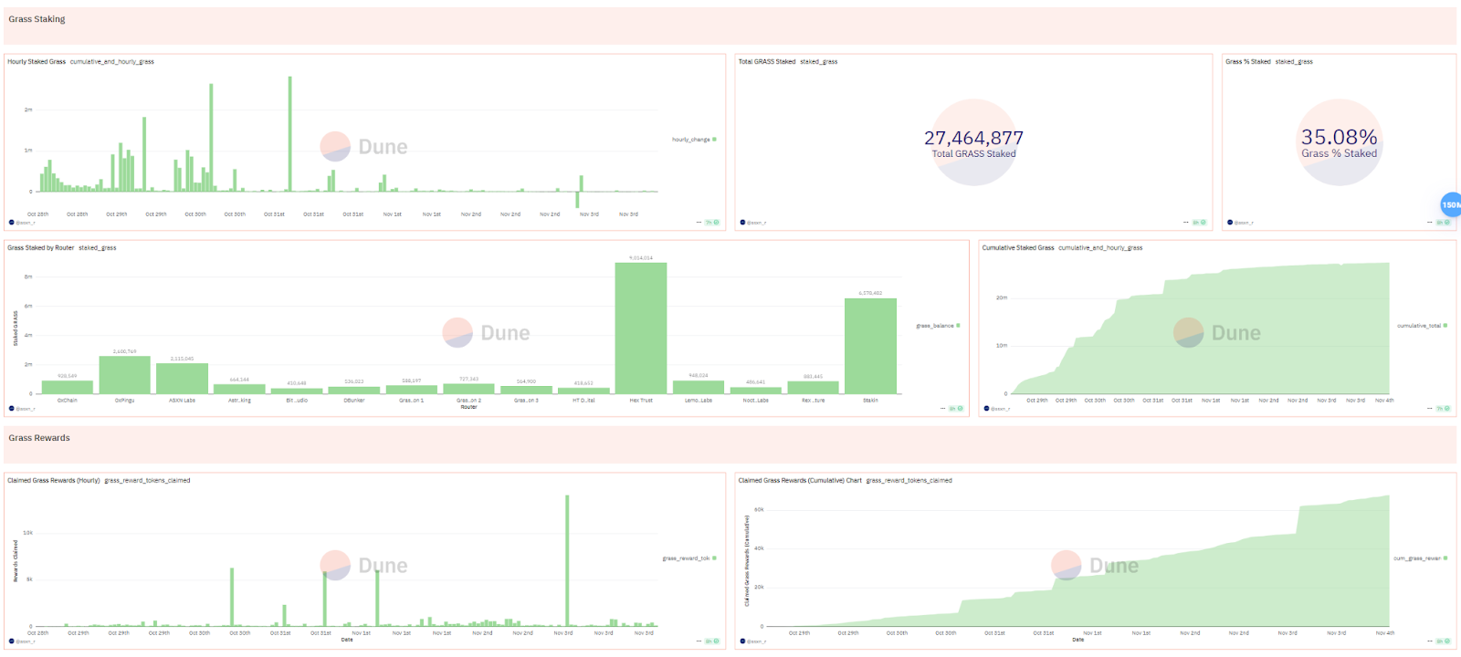Image resolution: width=1461 pixels, height=657 pixels.
Task: Open the grass_reward_tokens_claimed query link on hourly rewards
Action: tap(147, 480)
